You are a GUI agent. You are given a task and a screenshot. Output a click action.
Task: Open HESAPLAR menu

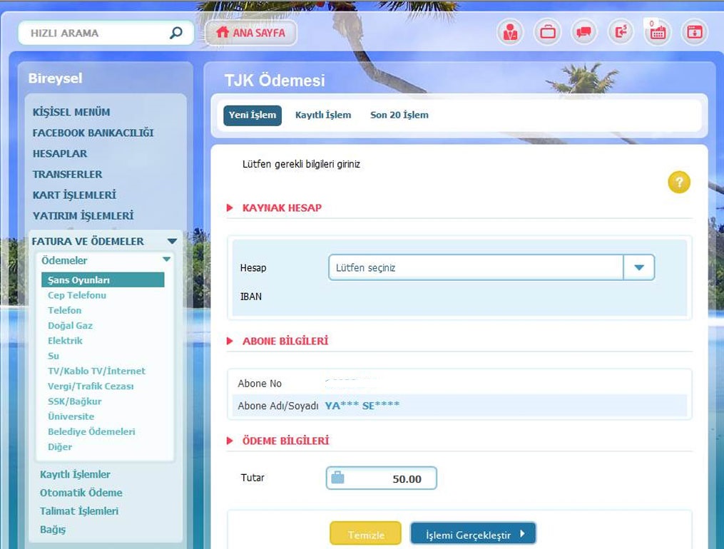coord(60,153)
